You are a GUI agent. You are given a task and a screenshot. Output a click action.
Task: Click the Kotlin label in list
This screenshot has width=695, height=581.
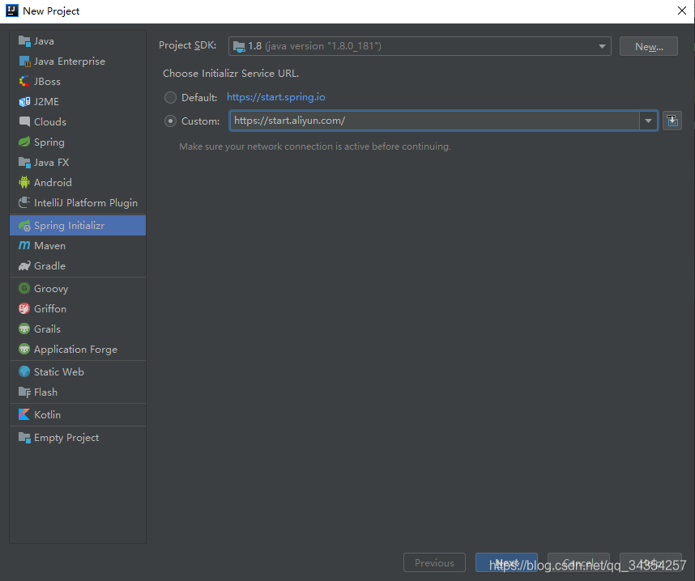(x=48, y=415)
